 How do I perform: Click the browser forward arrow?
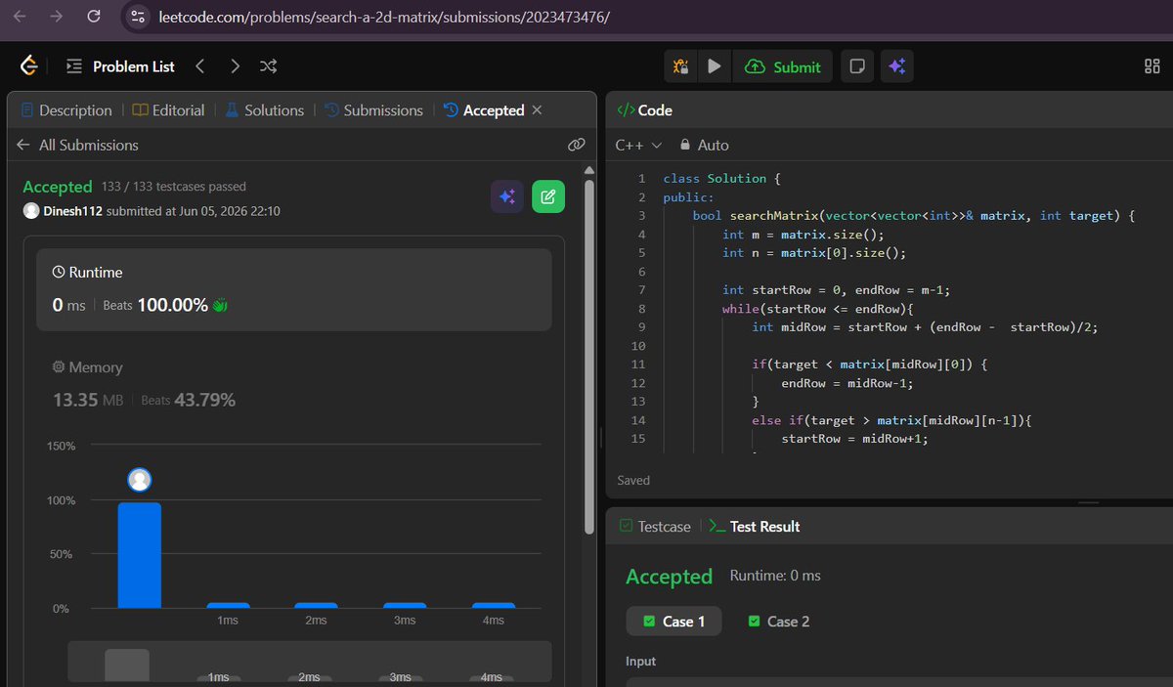pos(57,17)
